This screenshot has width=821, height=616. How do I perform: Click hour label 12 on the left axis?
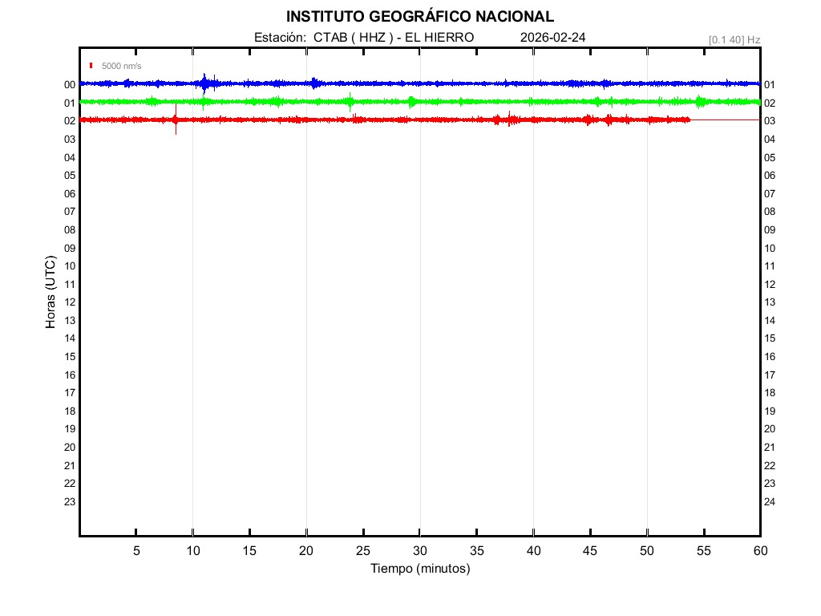point(70,302)
